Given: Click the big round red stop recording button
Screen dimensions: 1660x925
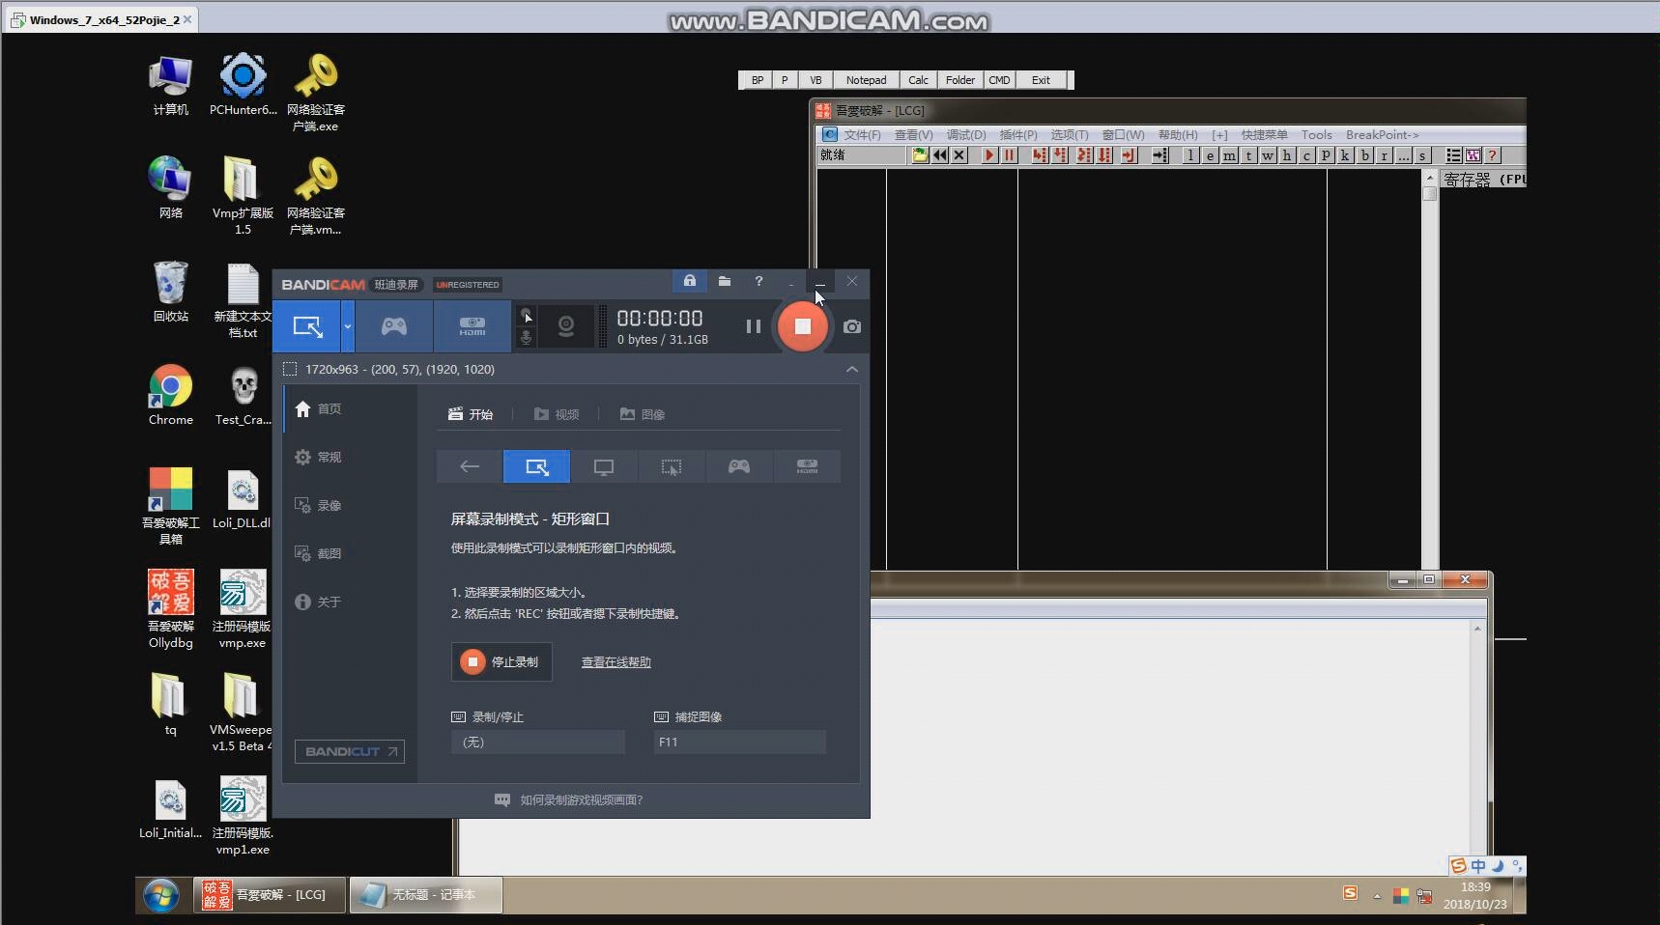Looking at the screenshot, I should (802, 326).
